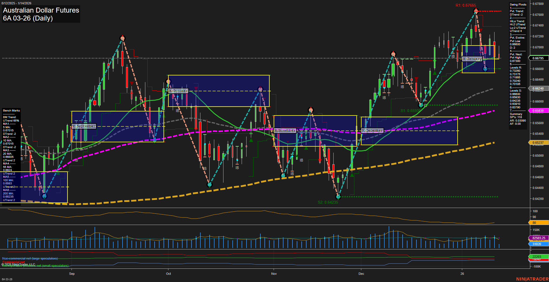Click the gray 0.66240 level tag on the axis
The width and height of the screenshot is (549, 282).
tap(537, 88)
